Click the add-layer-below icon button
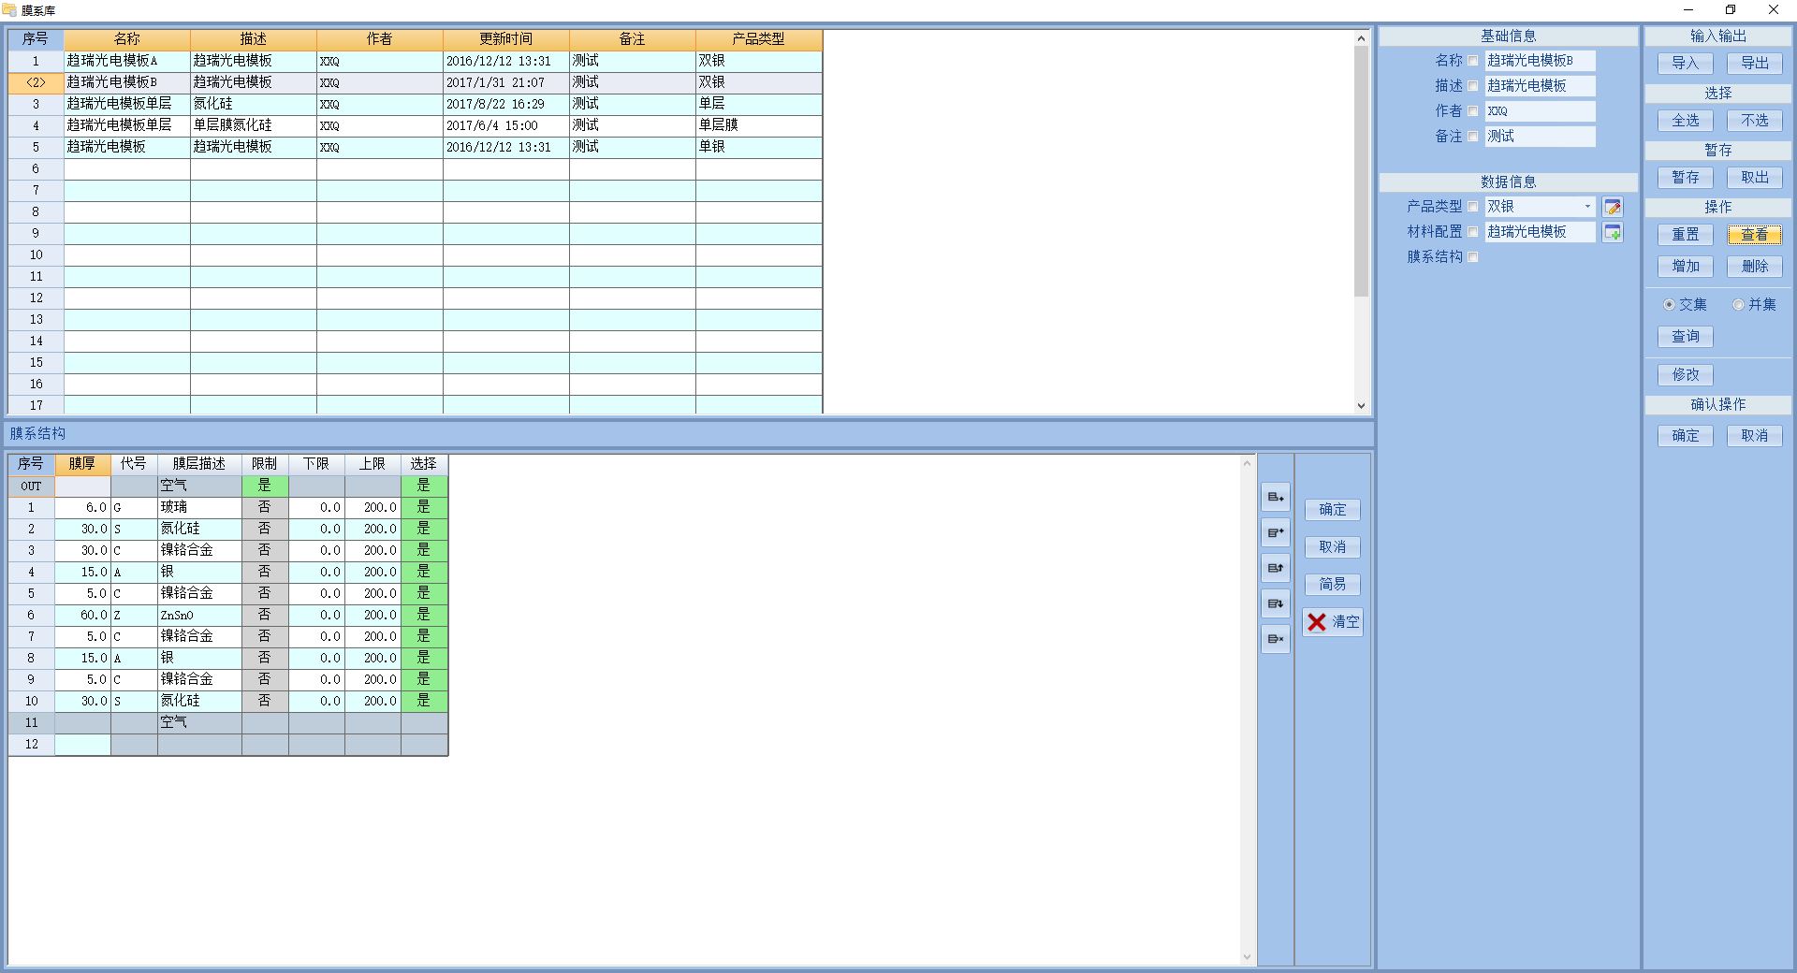 point(1276,497)
